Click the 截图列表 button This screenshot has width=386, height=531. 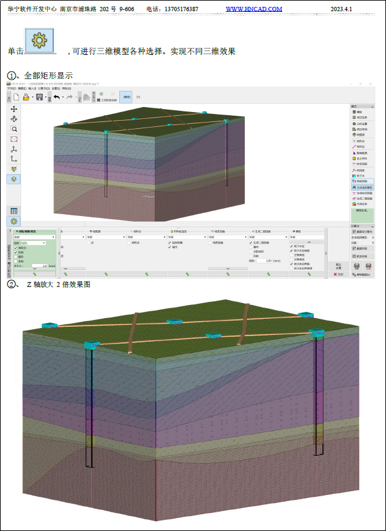[x=362, y=248]
